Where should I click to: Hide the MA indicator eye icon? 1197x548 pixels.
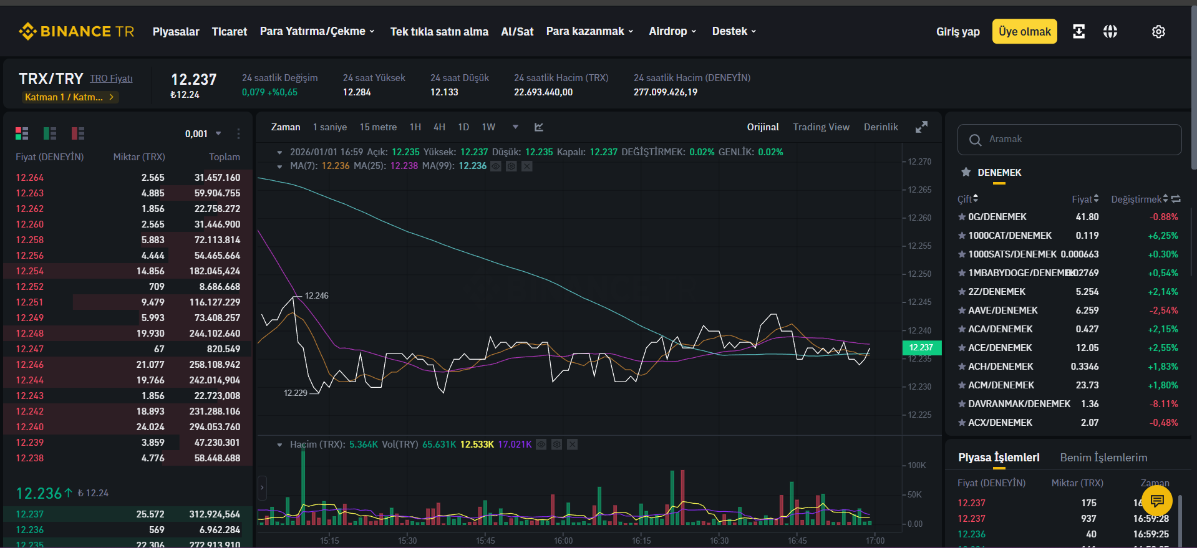coord(496,166)
